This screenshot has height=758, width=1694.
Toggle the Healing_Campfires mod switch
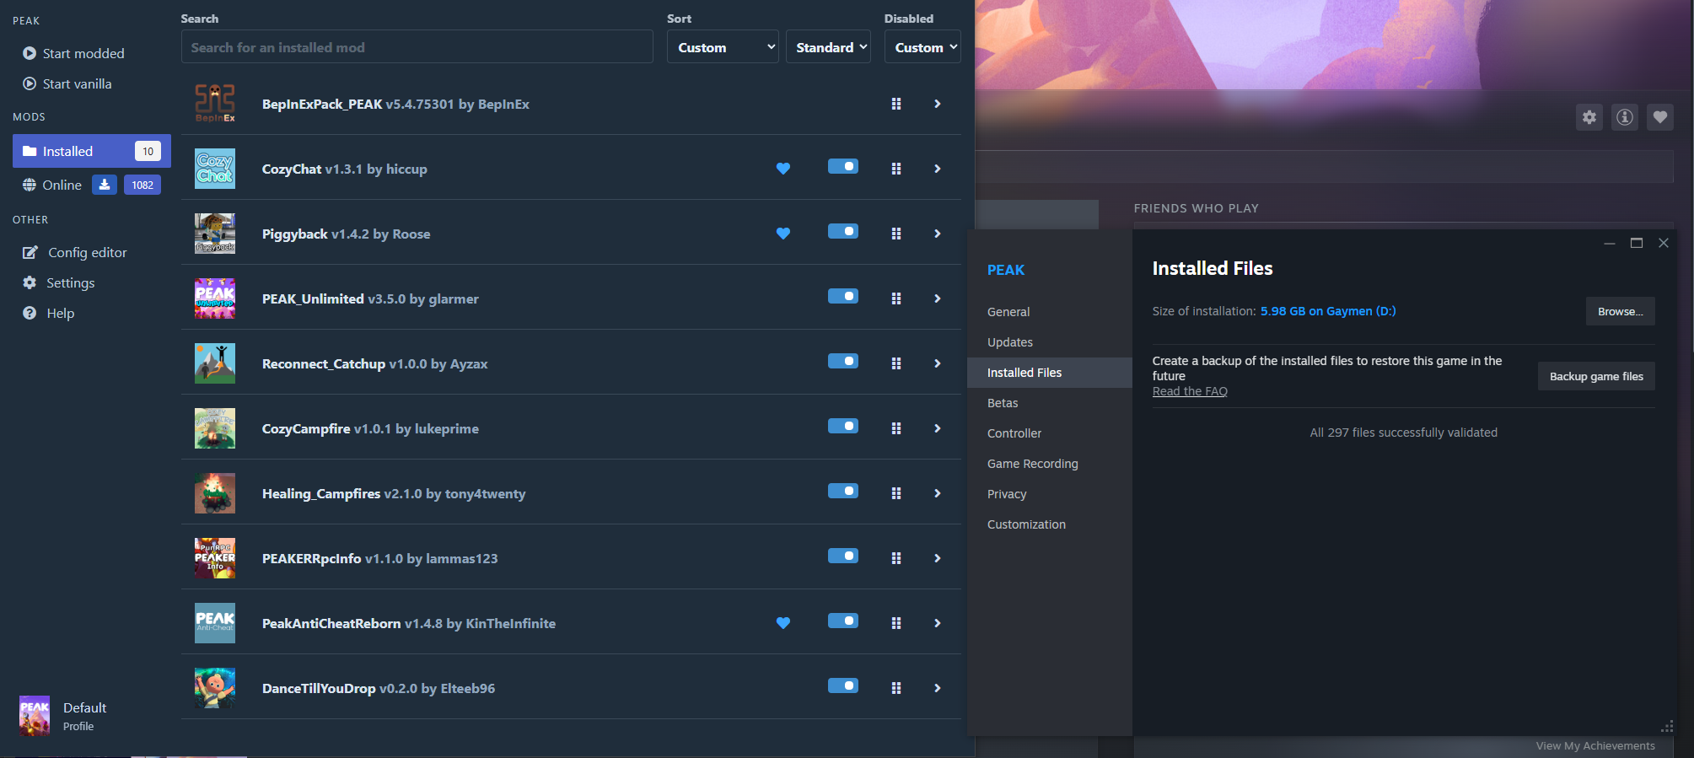pyautogui.click(x=843, y=492)
